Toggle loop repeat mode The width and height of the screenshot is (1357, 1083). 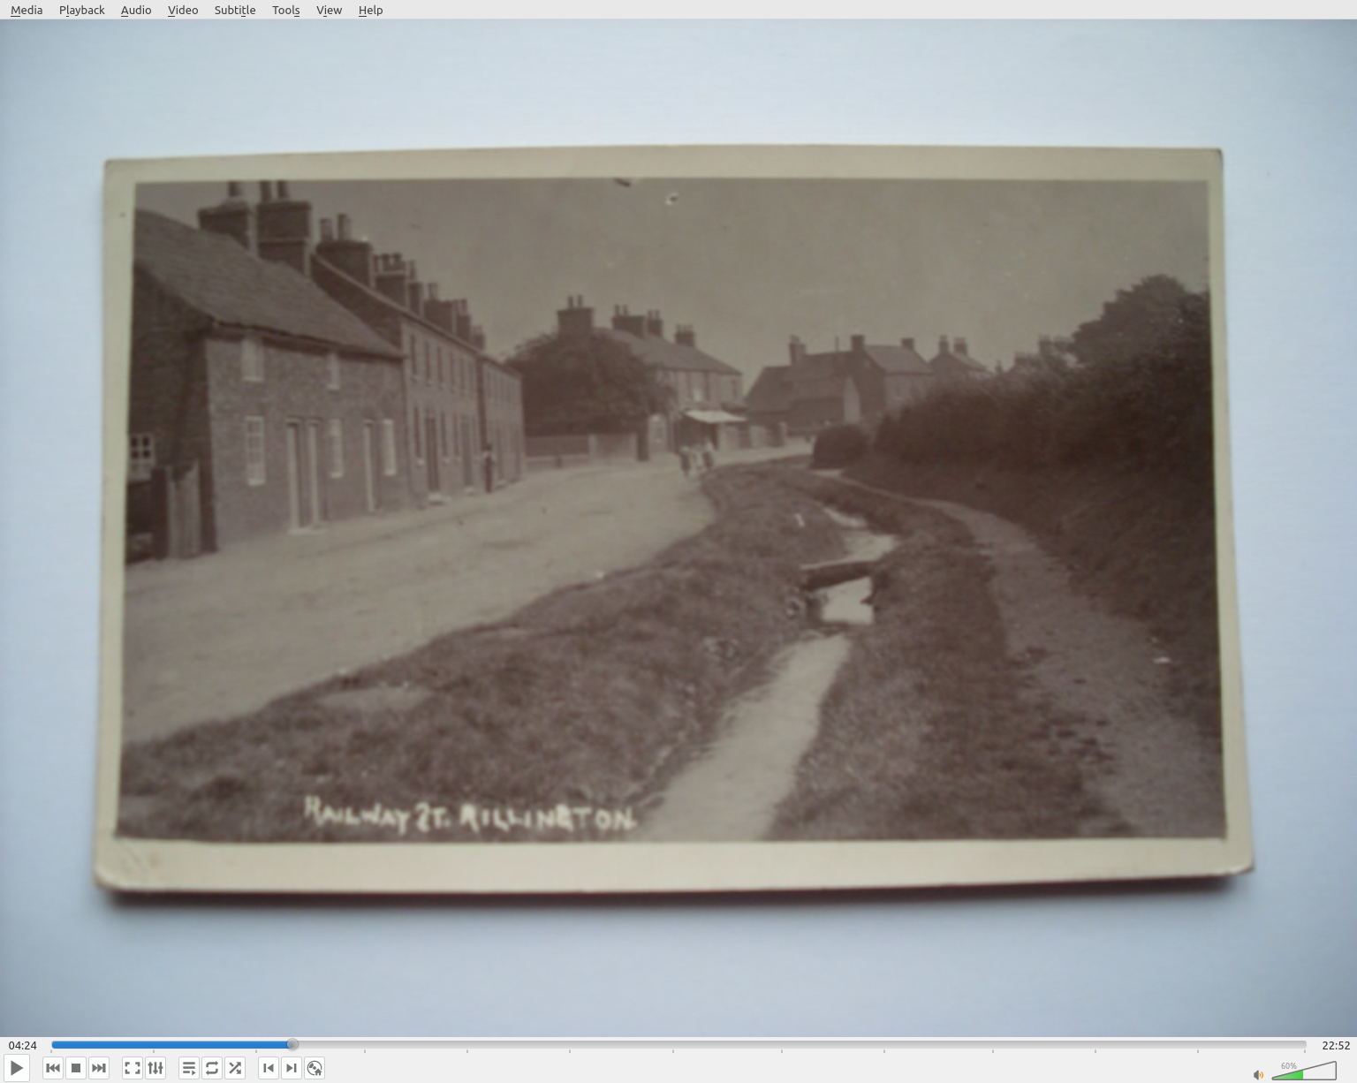[x=212, y=1068]
